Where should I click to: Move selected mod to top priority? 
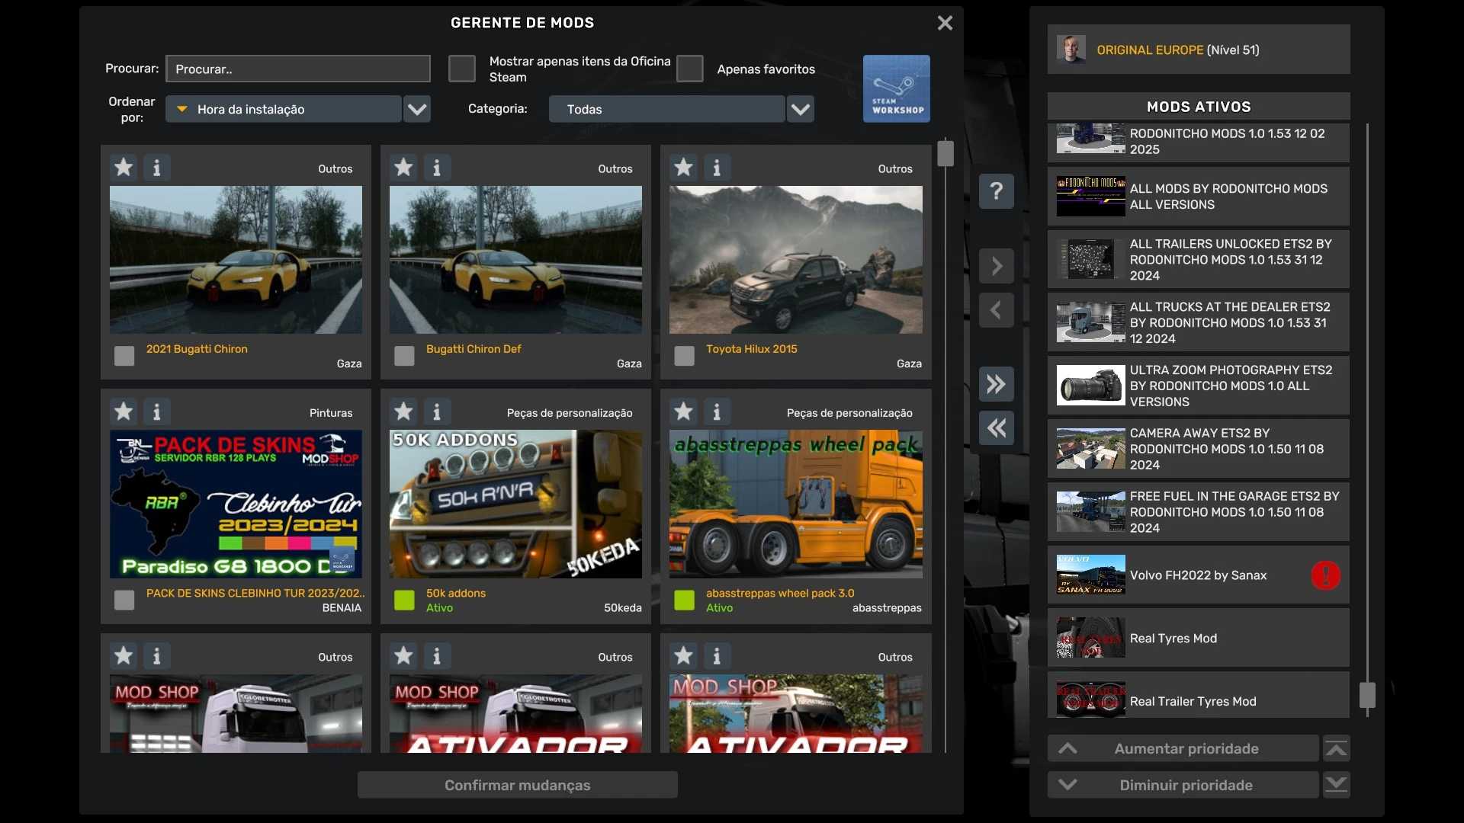(1336, 748)
